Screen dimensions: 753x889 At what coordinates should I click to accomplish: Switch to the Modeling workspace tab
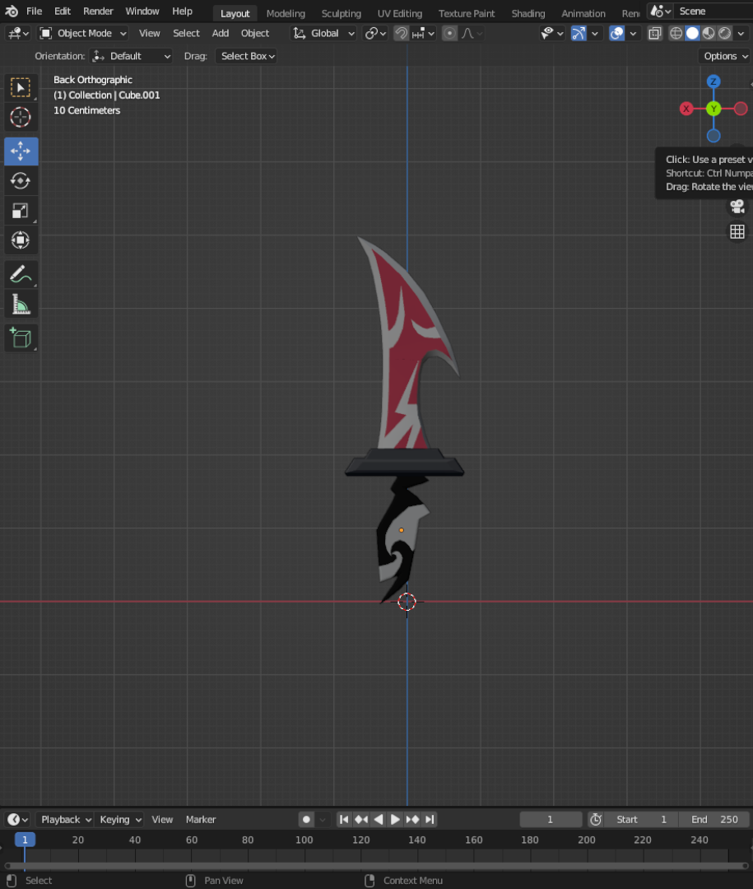[x=286, y=14]
